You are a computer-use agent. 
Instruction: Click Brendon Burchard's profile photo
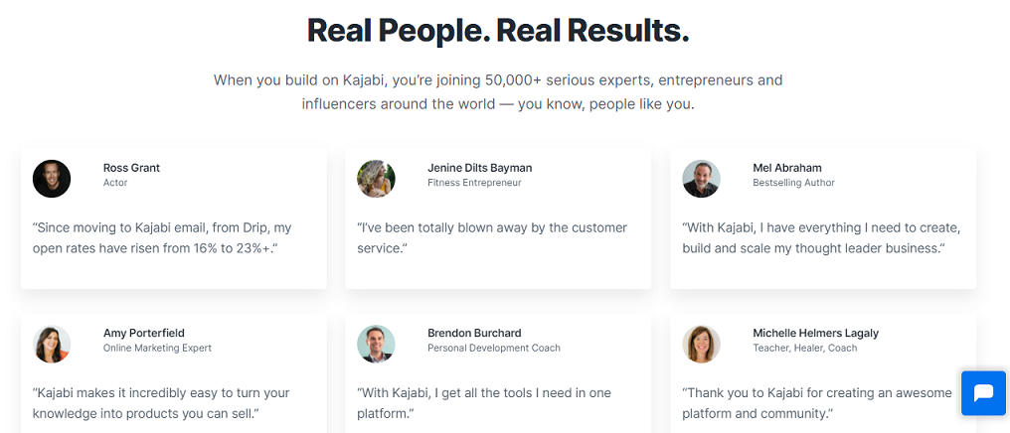click(376, 345)
